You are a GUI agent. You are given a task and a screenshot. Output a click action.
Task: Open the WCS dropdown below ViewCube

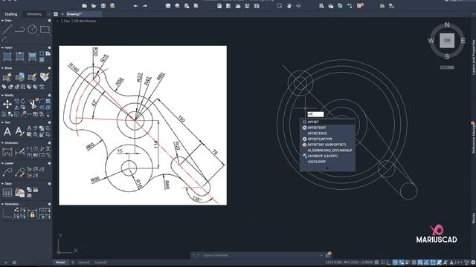[447, 67]
